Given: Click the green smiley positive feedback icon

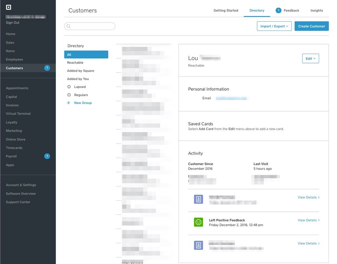Looking at the screenshot, I should coord(198,222).
